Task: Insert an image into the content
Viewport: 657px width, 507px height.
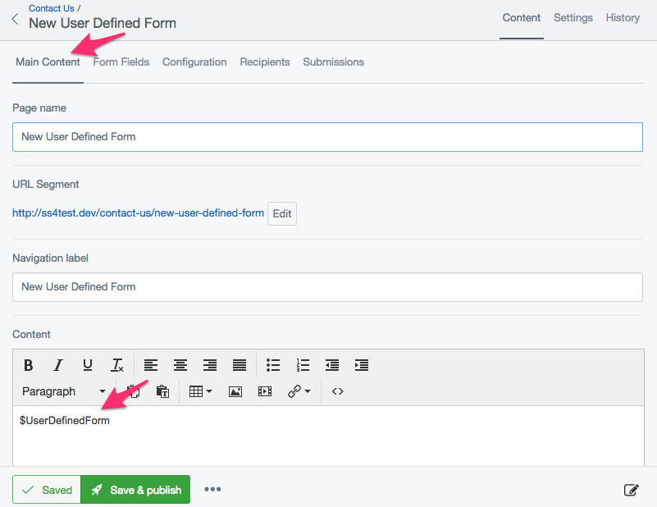Action: 235,391
